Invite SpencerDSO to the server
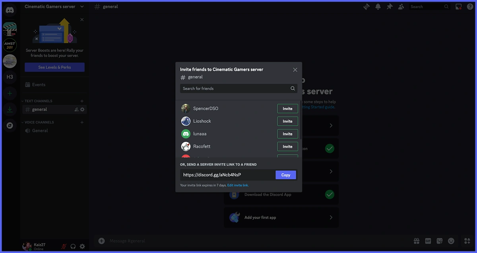Screen dimensions: 477x253 point(287,109)
